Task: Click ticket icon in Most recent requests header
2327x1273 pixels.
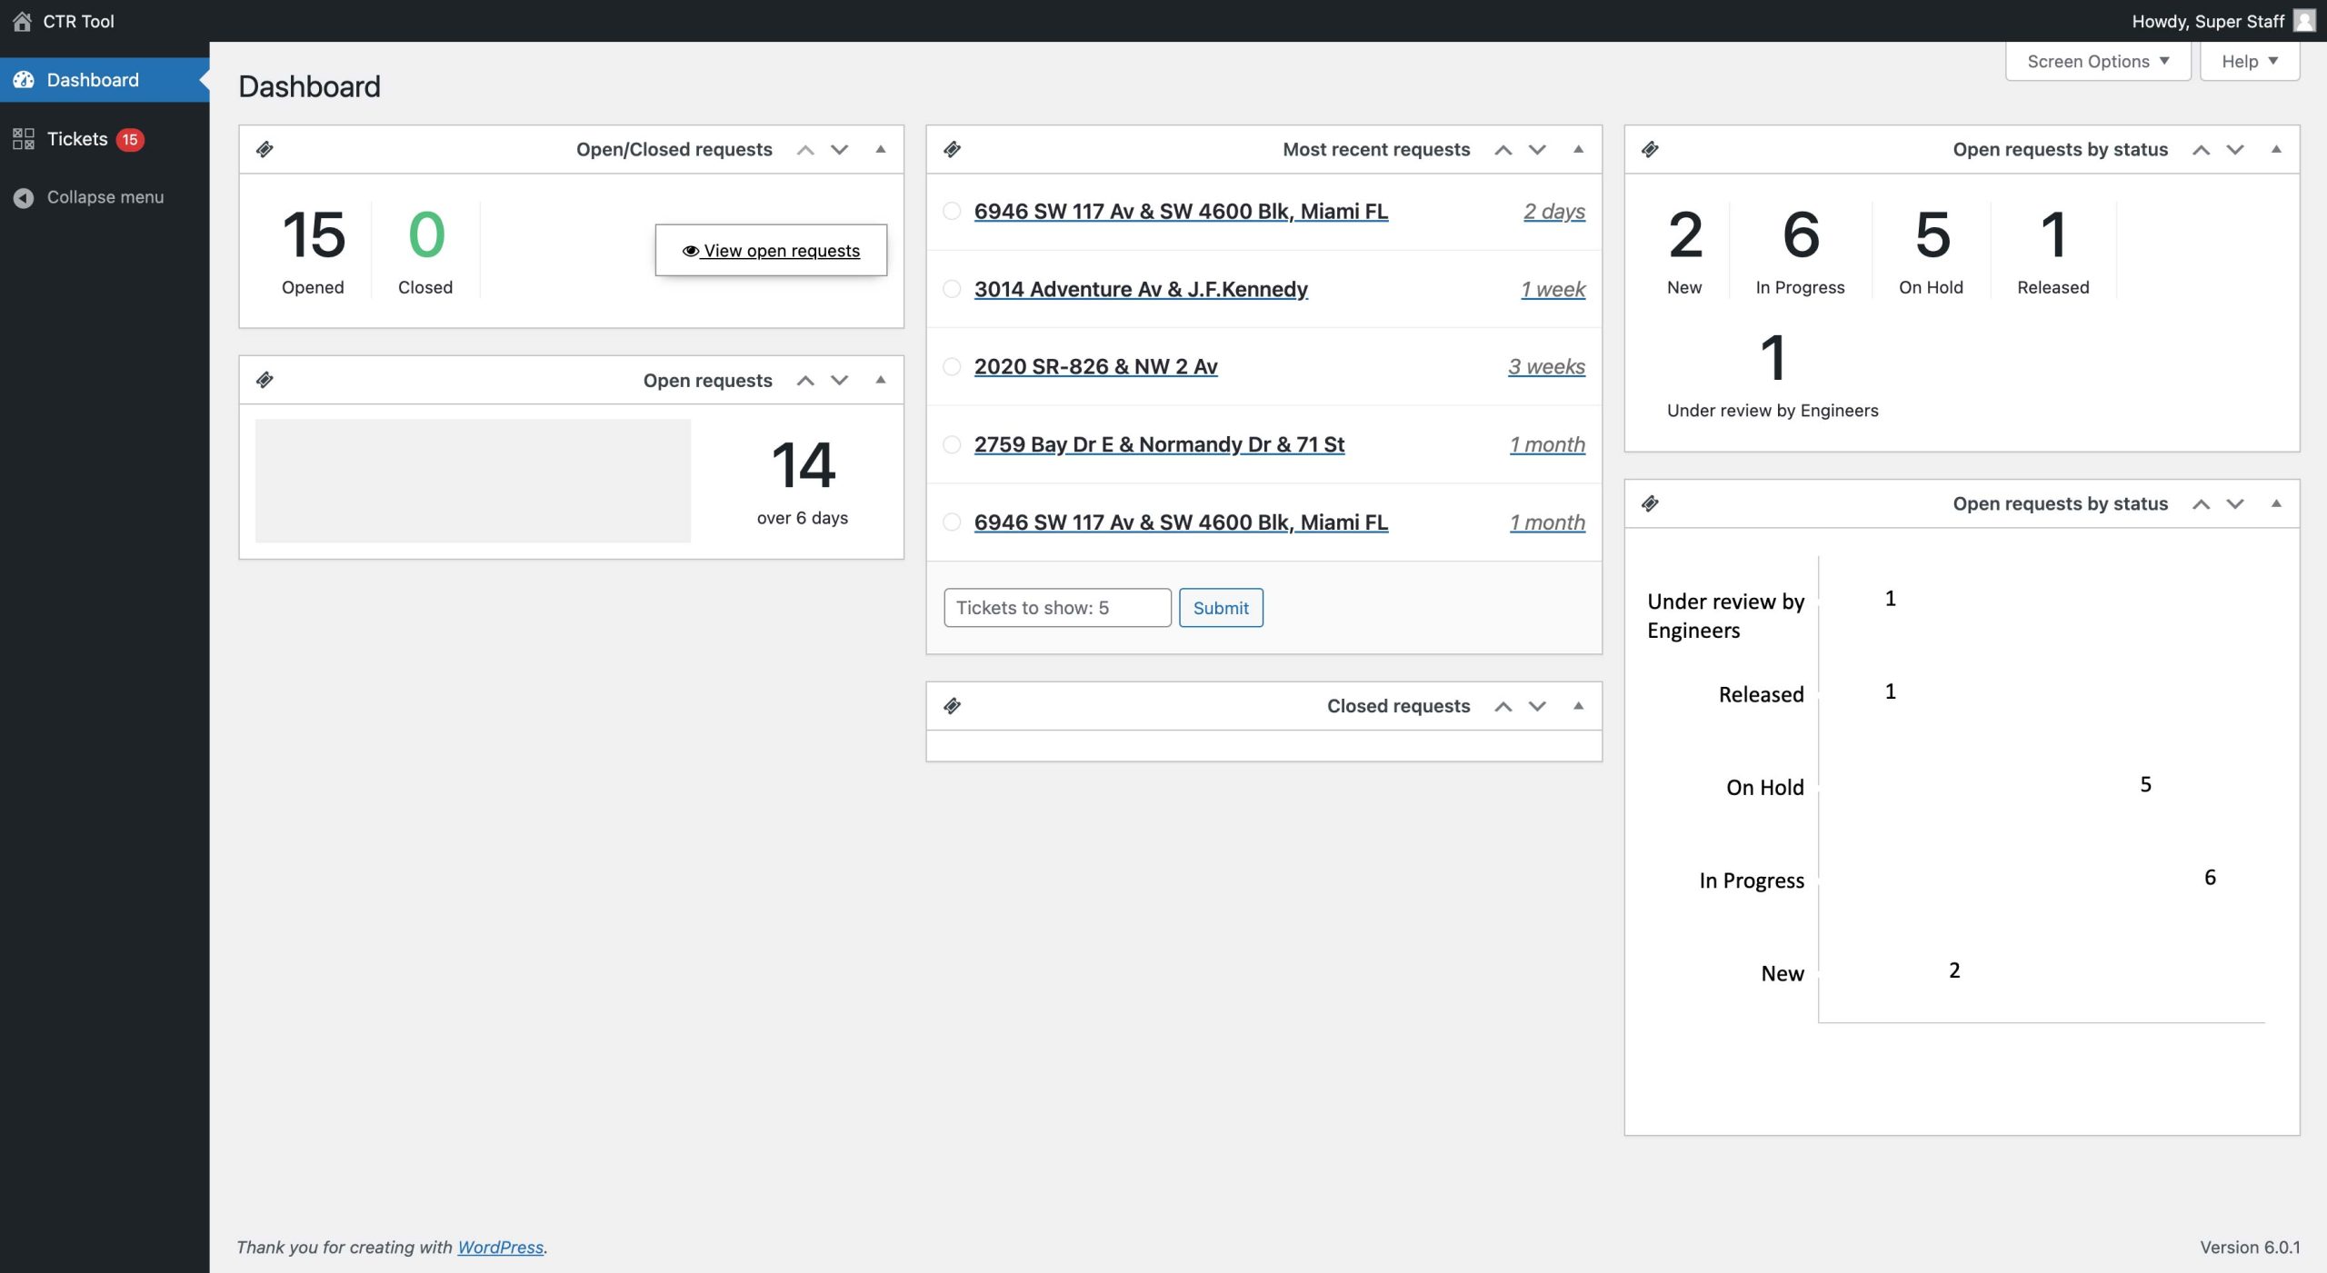Action: click(x=952, y=149)
